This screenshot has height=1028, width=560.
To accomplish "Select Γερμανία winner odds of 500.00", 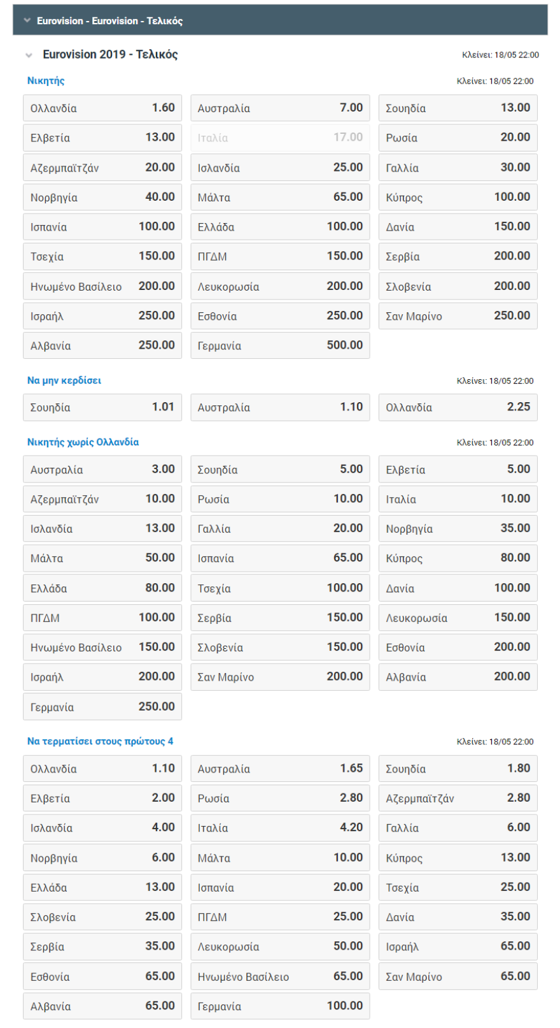I will (x=280, y=345).
